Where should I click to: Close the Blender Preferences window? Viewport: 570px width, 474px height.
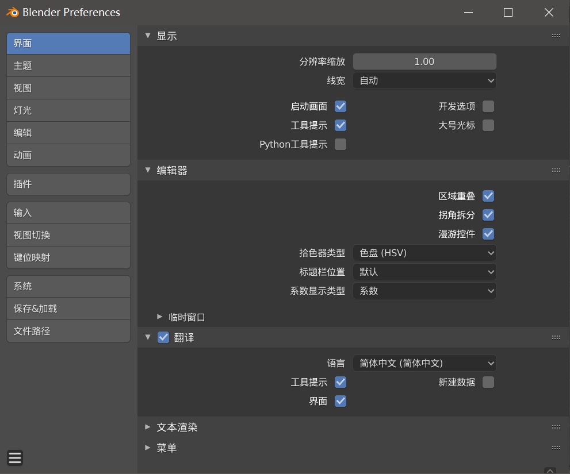[549, 12]
